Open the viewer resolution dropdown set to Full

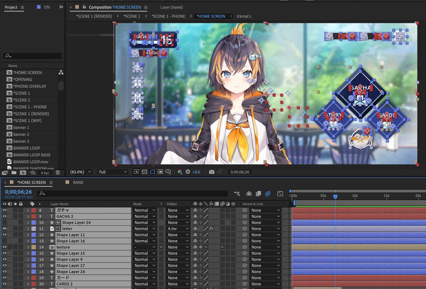(113, 172)
